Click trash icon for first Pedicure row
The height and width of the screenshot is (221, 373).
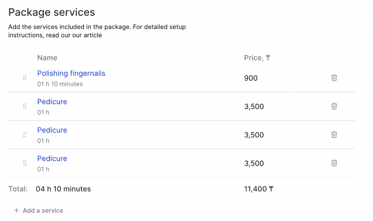click(x=334, y=106)
